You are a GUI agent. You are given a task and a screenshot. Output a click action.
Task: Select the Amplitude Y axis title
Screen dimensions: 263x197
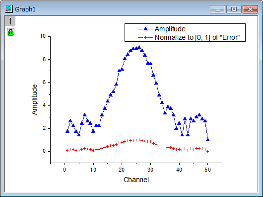(34, 99)
